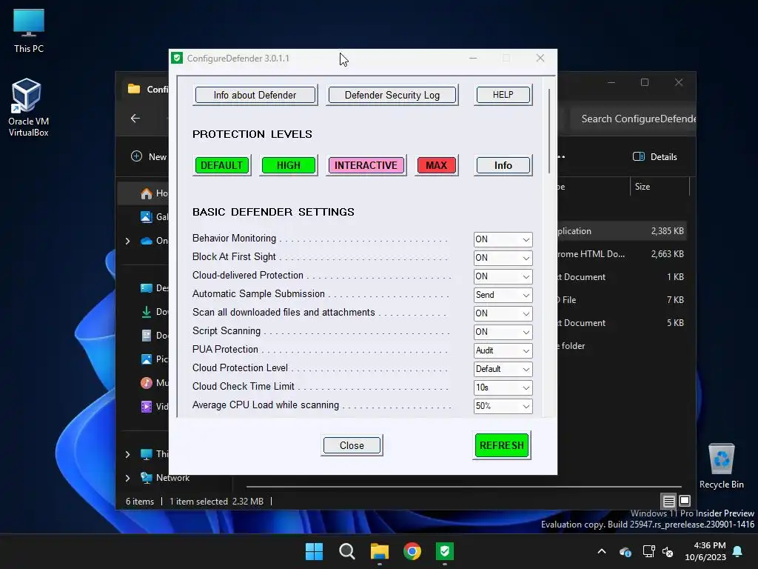Viewport: 758px width, 569px height.
Task: Open the PUA Protection dropdown
Action: click(x=503, y=350)
